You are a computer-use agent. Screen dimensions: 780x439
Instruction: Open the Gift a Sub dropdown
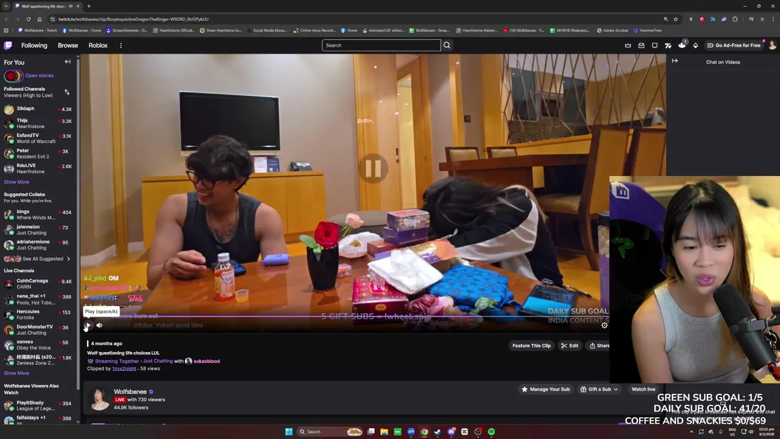point(600,389)
